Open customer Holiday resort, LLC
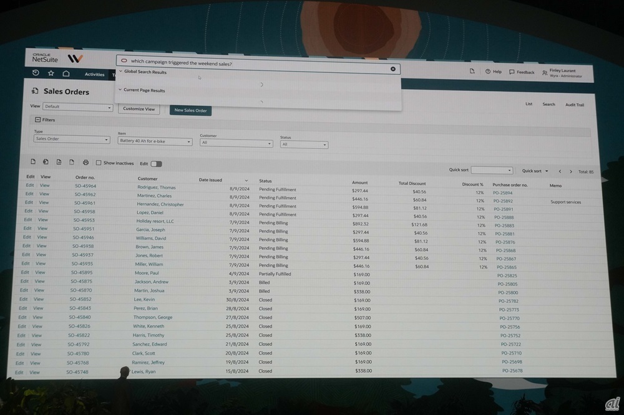The width and height of the screenshot is (624, 415). 155,221
